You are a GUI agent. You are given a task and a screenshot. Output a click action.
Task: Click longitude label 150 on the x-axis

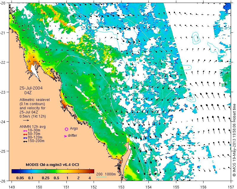click(39, 187)
